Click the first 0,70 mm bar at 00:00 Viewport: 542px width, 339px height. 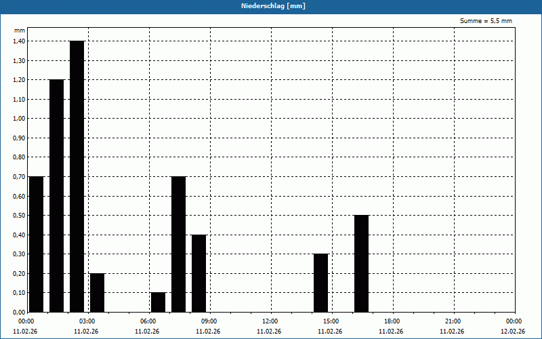coord(37,244)
